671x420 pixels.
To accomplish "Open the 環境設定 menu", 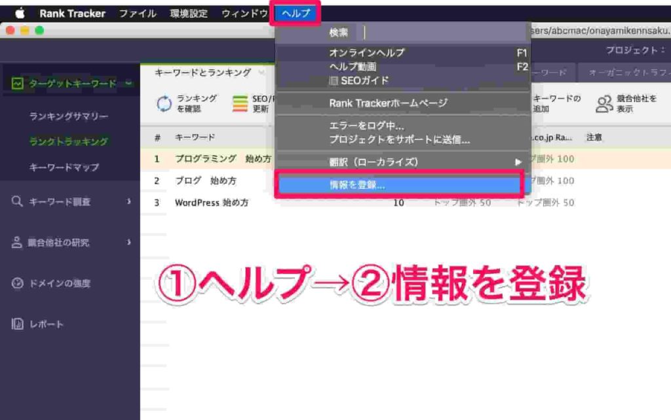I will coord(189,14).
